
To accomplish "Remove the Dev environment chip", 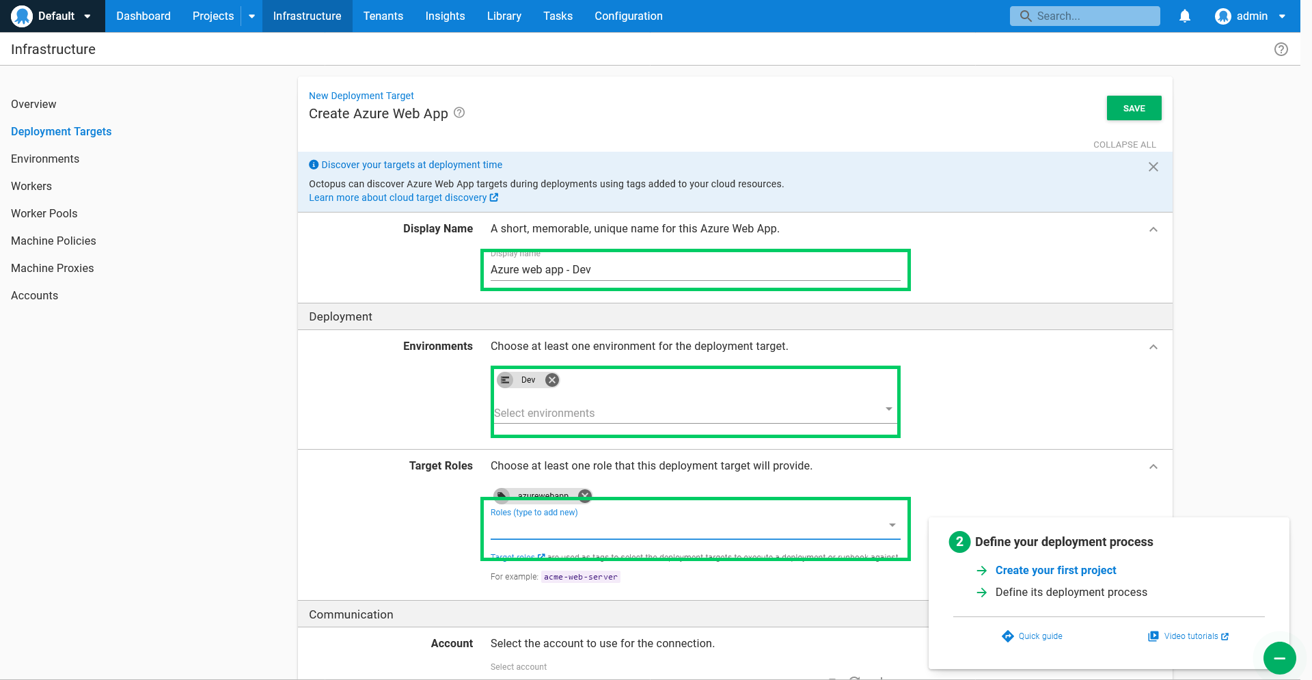I will pos(552,380).
